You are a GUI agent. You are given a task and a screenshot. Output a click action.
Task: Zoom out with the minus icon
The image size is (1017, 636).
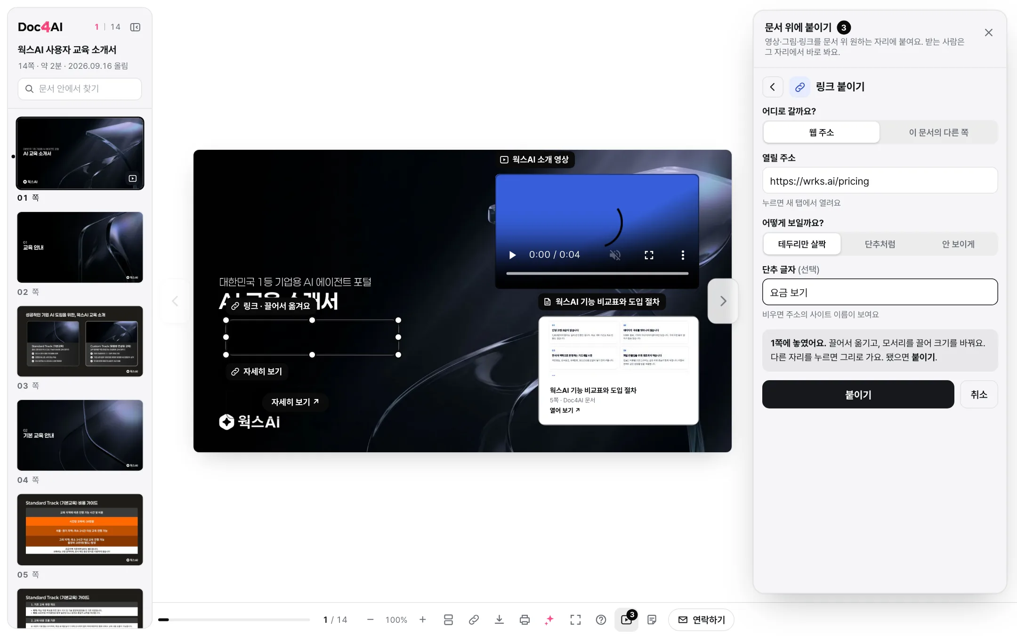pyautogui.click(x=370, y=620)
